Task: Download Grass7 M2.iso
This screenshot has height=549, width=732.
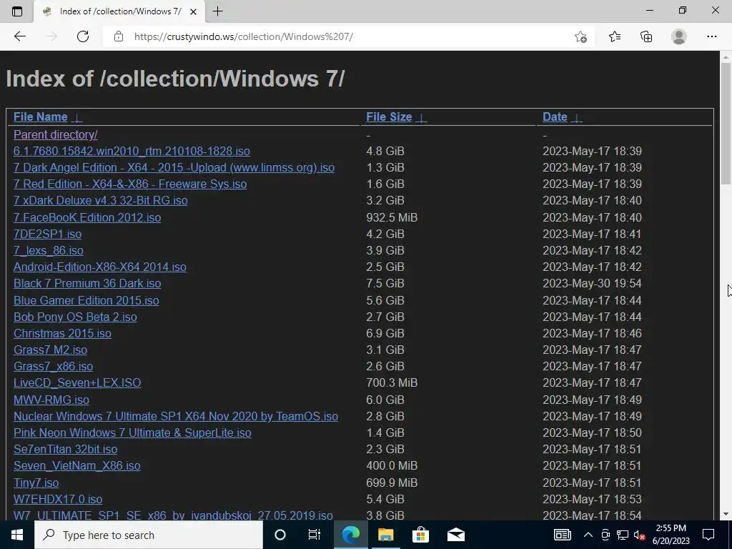Action: [51, 350]
